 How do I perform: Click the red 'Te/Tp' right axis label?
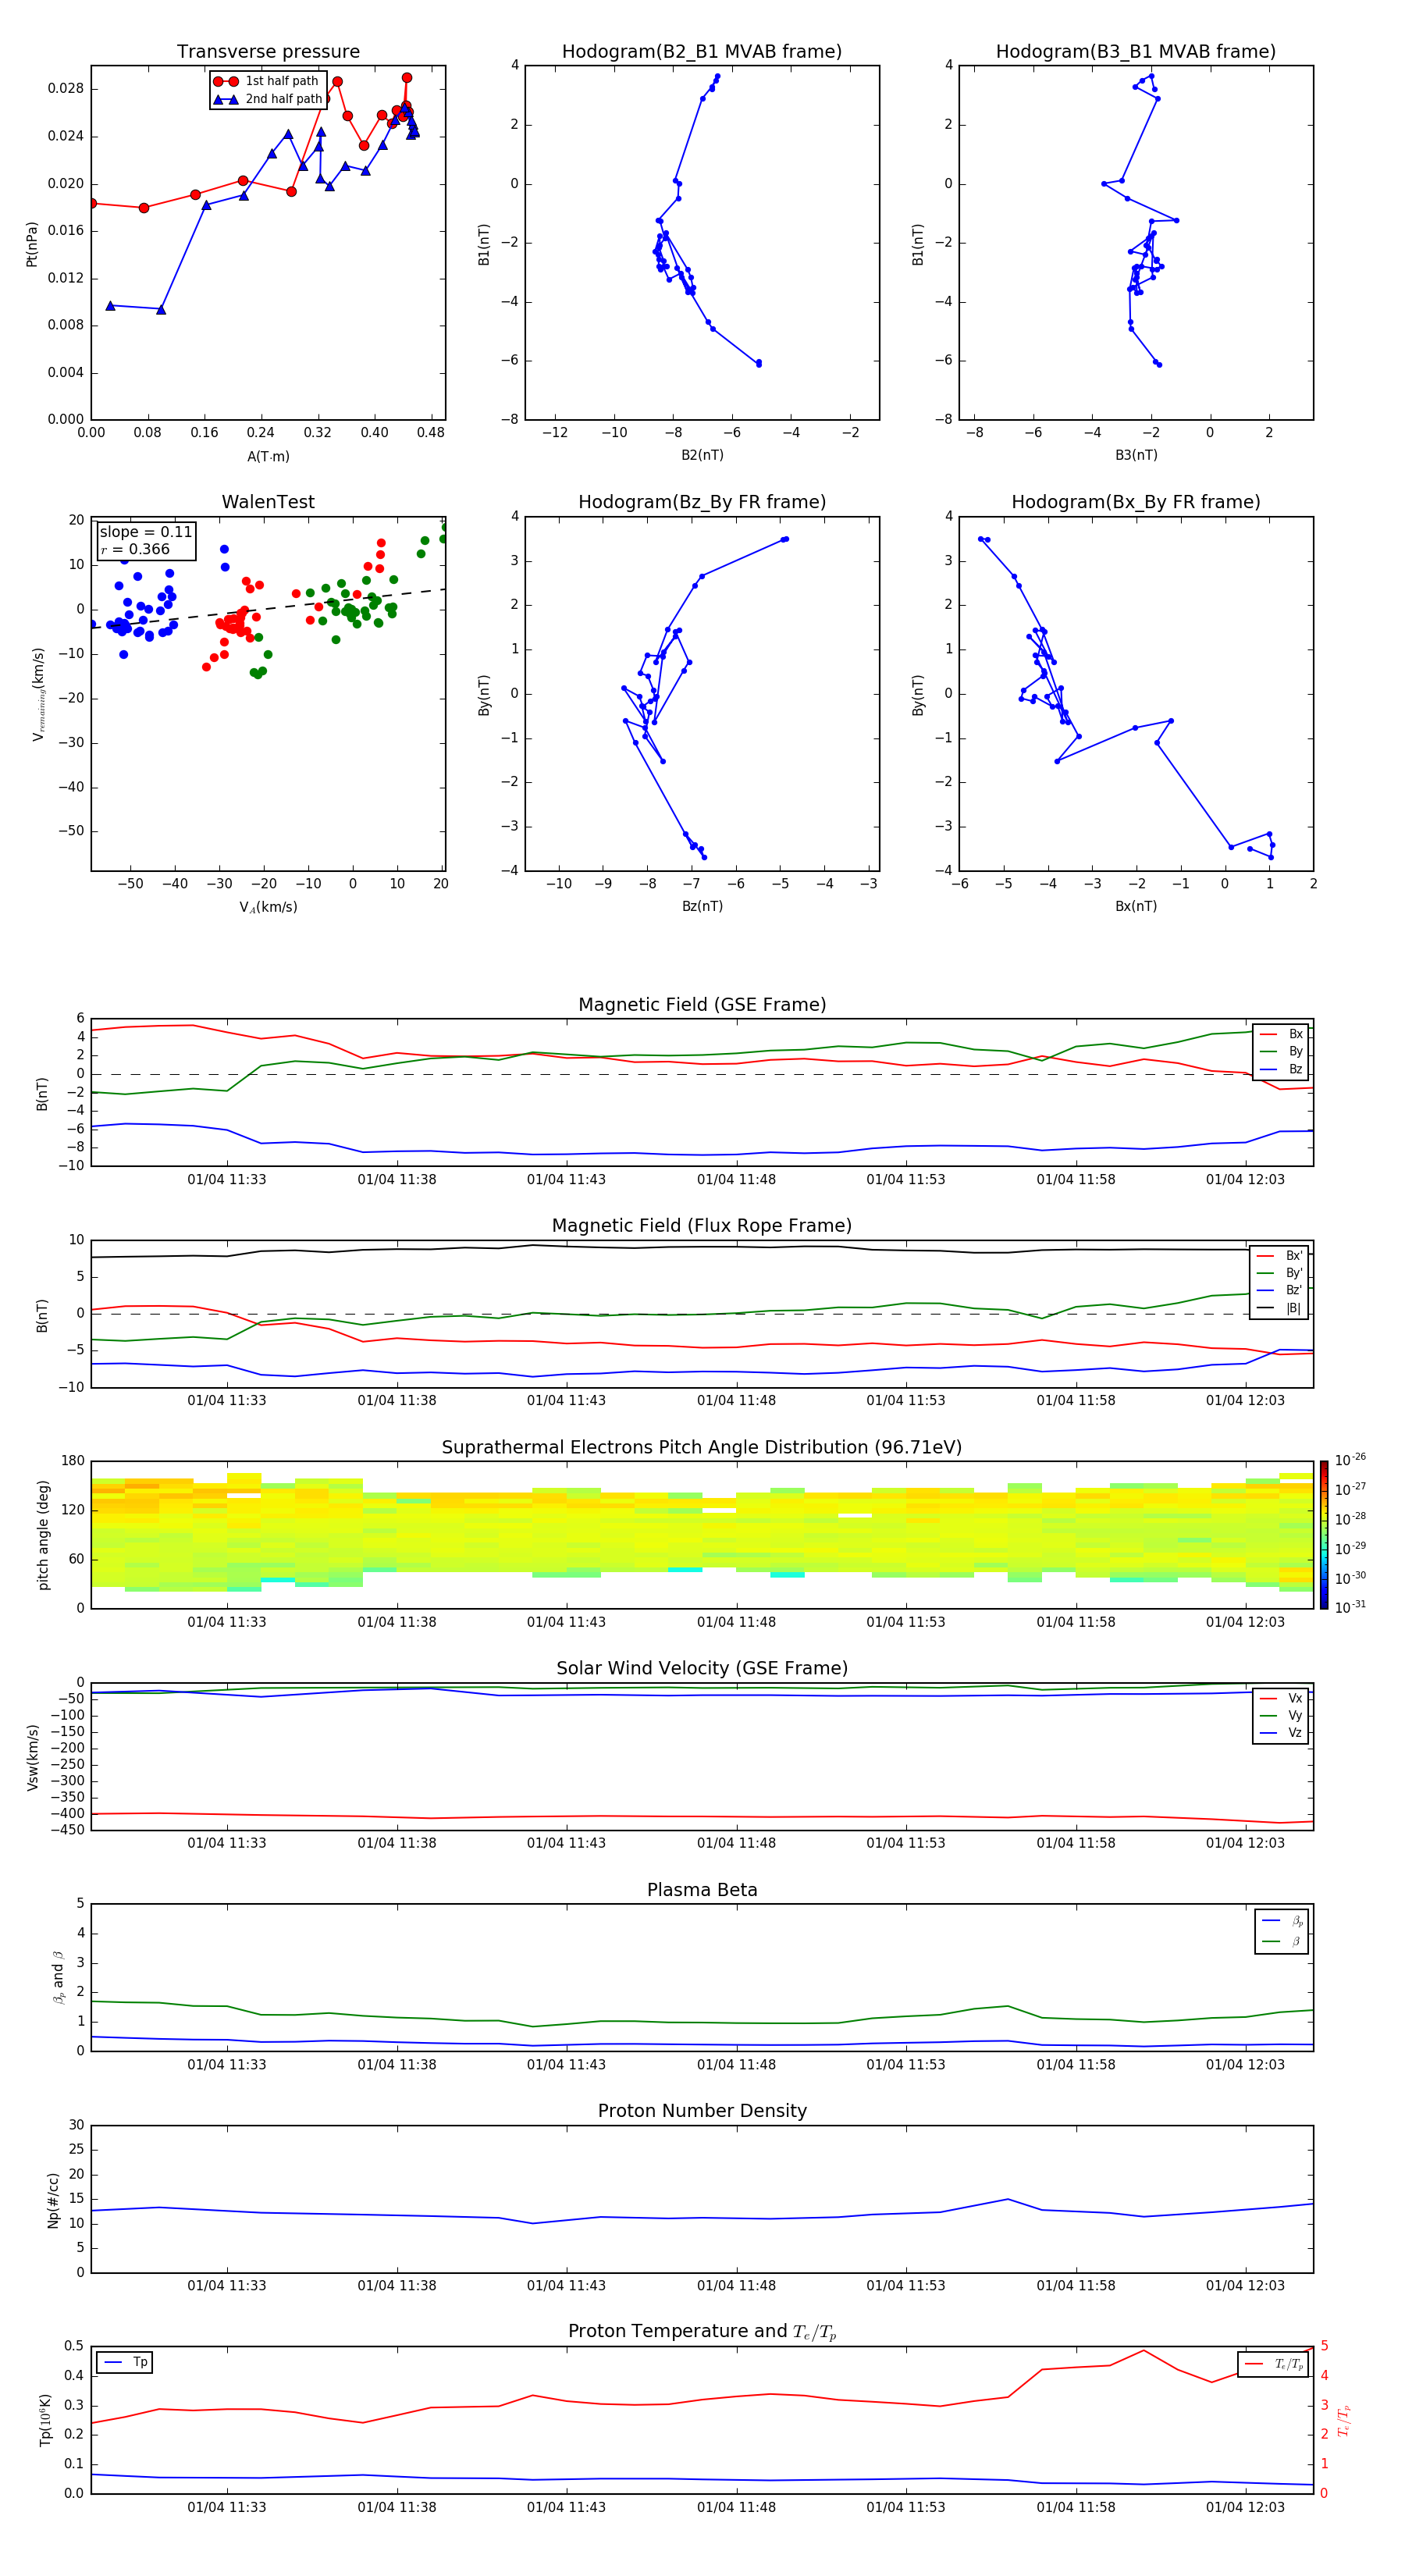tap(1344, 2420)
